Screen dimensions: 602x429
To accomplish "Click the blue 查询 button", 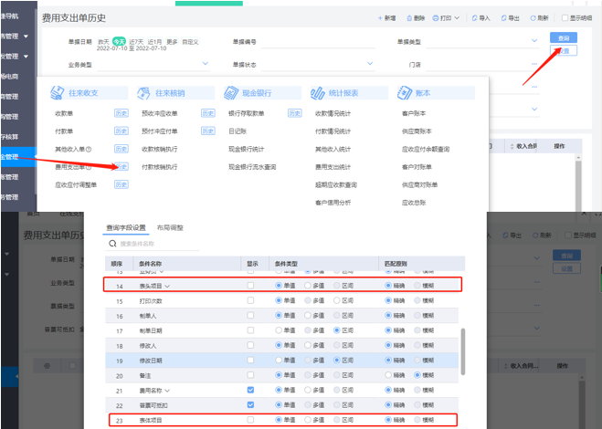I will tap(564, 37).
